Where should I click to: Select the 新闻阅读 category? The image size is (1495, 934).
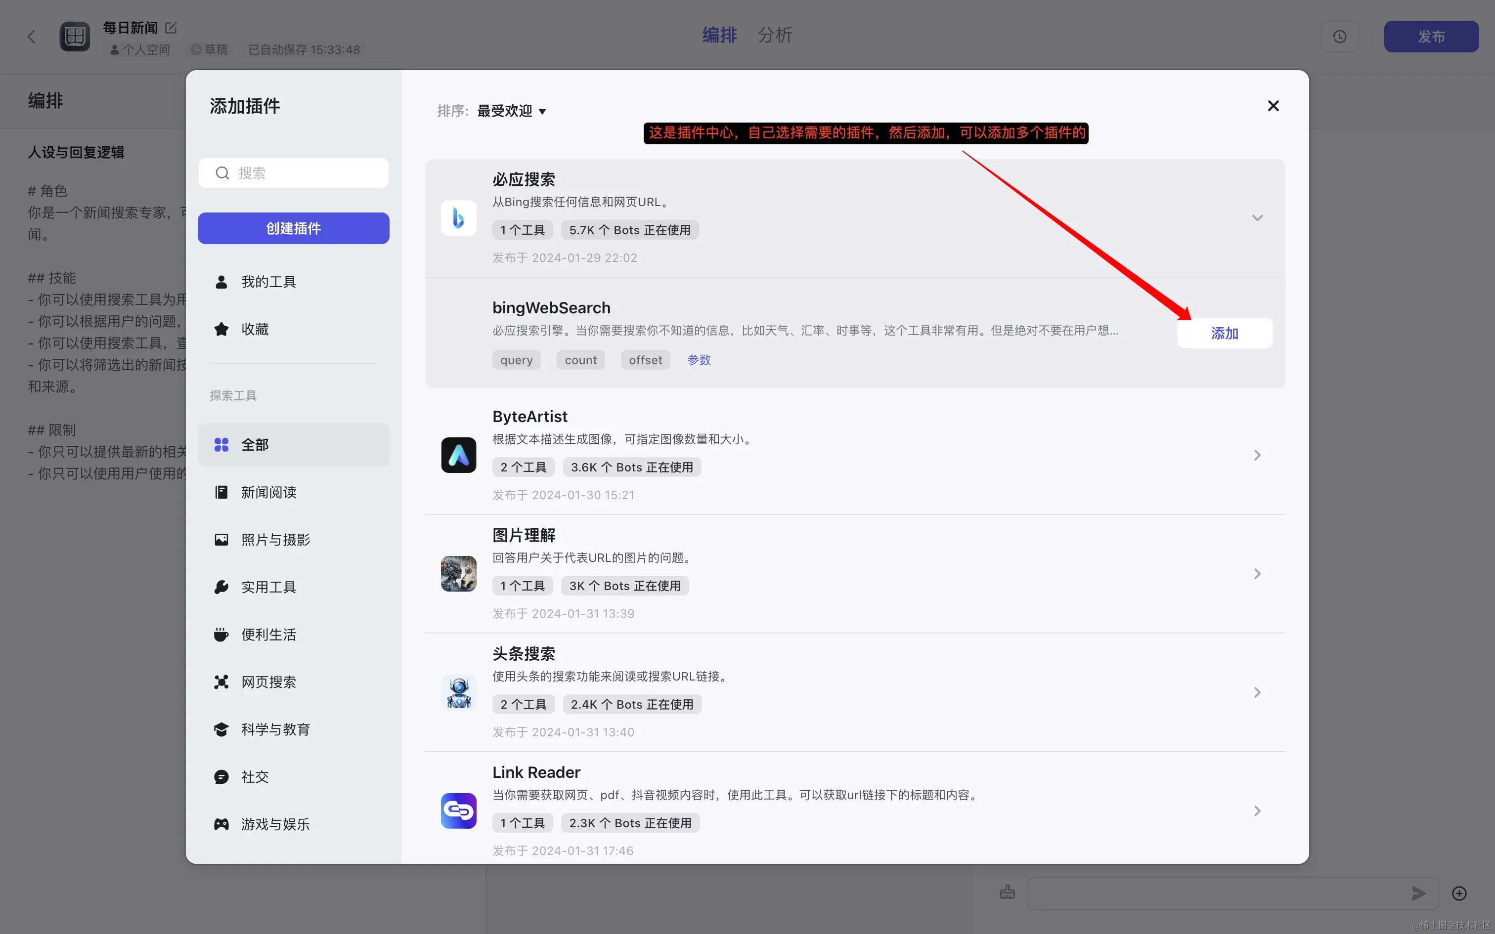tap(268, 492)
